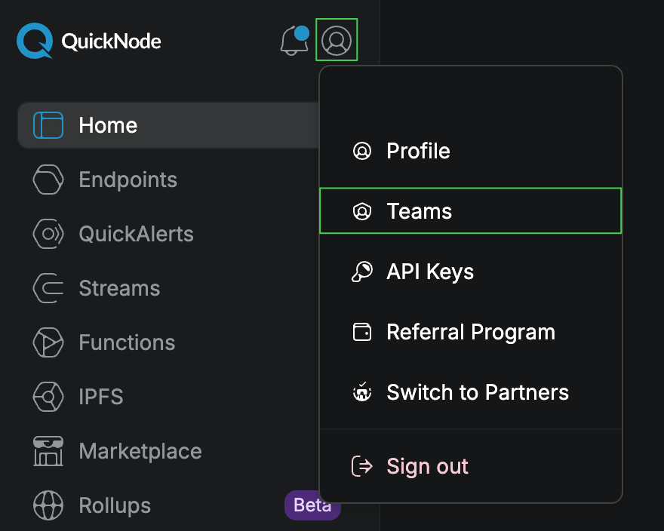Image resolution: width=664 pixels, height=531 pixels.
Task: Select Switch to Partners option
Action: pos(471,392)
